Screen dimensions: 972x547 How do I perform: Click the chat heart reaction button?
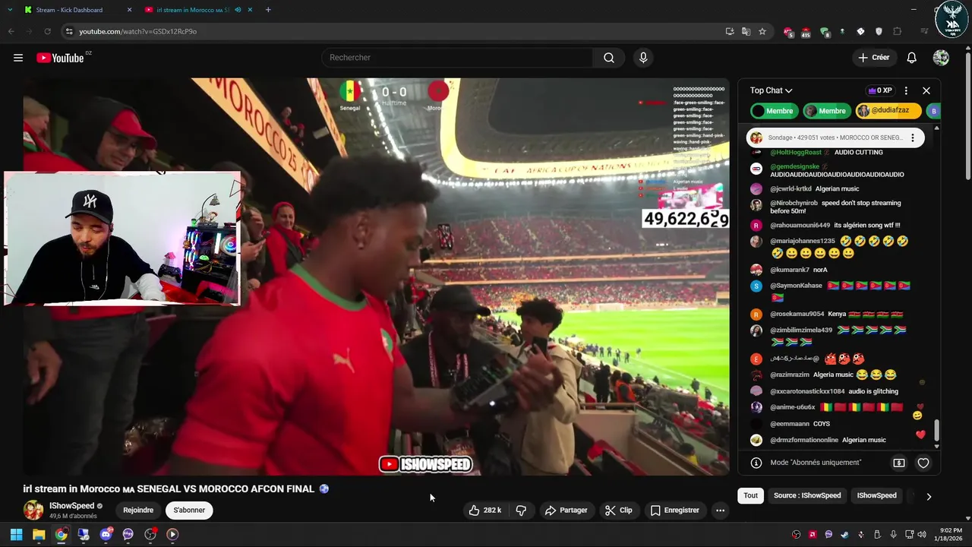[923, 463]
